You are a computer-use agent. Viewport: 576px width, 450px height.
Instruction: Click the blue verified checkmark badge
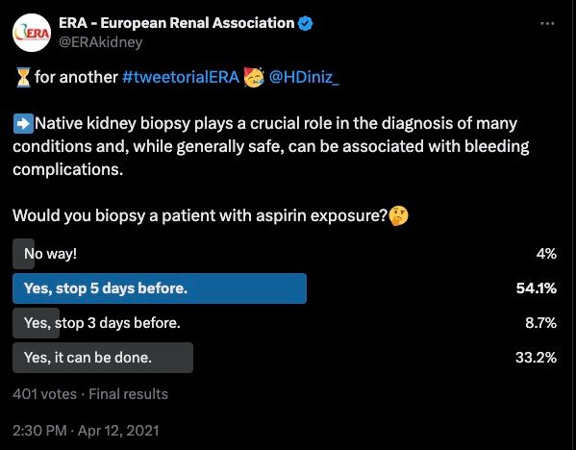point(305,23)
